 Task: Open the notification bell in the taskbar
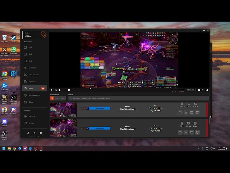click(x=227, y=148)
